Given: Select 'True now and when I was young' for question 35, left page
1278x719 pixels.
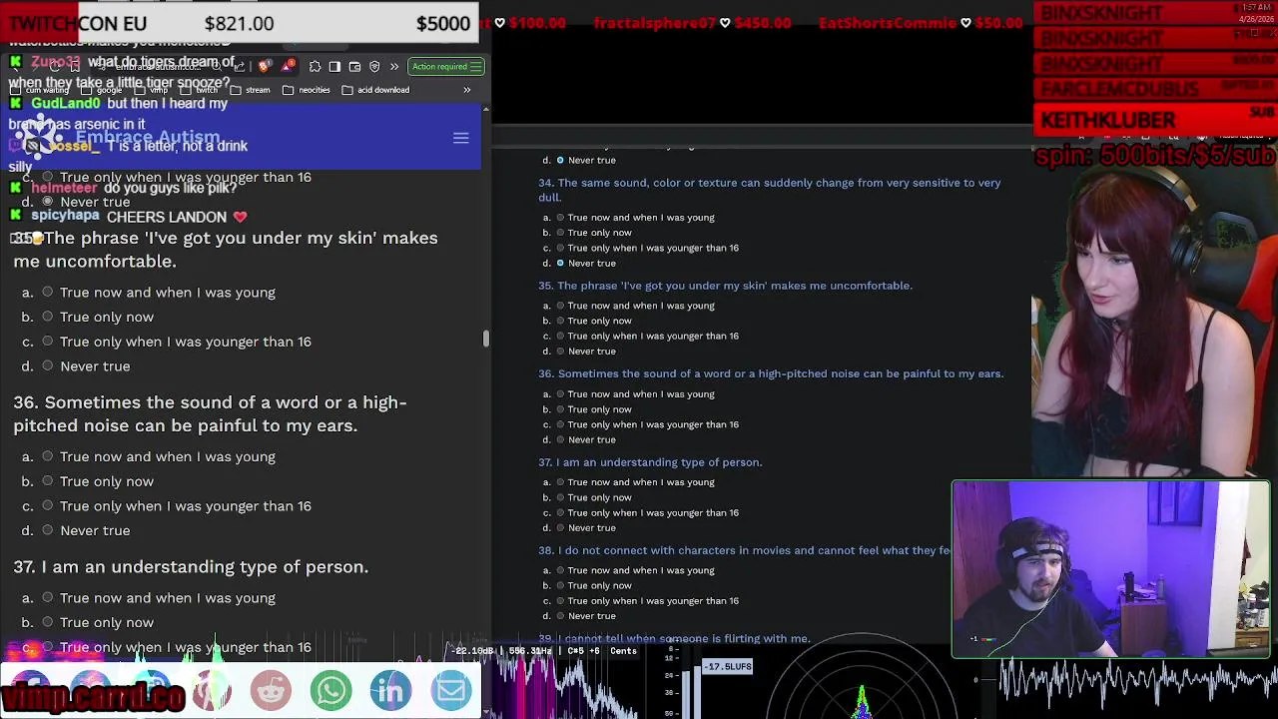Looking at the screenshot, I should [47, 293].
